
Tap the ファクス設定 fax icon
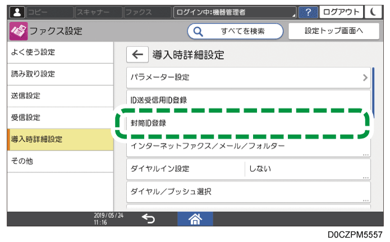click(x=19, y=31)
